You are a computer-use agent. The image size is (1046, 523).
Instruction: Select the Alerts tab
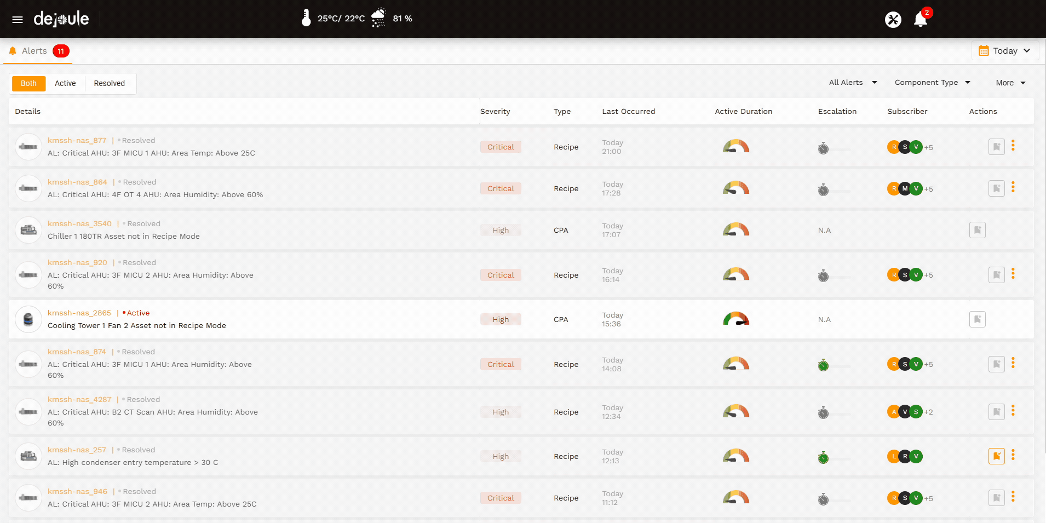[x=35, y=51]
